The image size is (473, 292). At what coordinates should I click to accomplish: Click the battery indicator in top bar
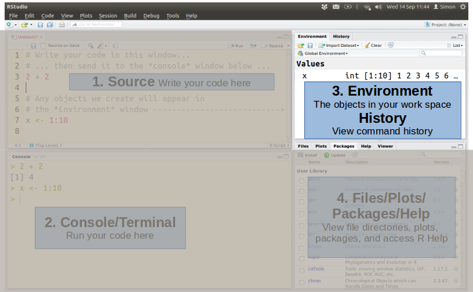[x=348, y=6]
